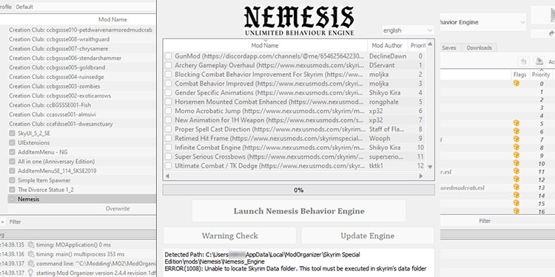This screenshot has width=555, height=277.
Task: Click the up arrow of Nemesis list scrollbar
Action: (x=430, y=44)
